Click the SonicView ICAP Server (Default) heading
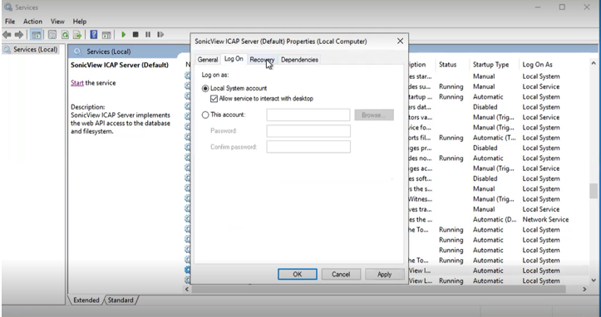 pos(120,65)
